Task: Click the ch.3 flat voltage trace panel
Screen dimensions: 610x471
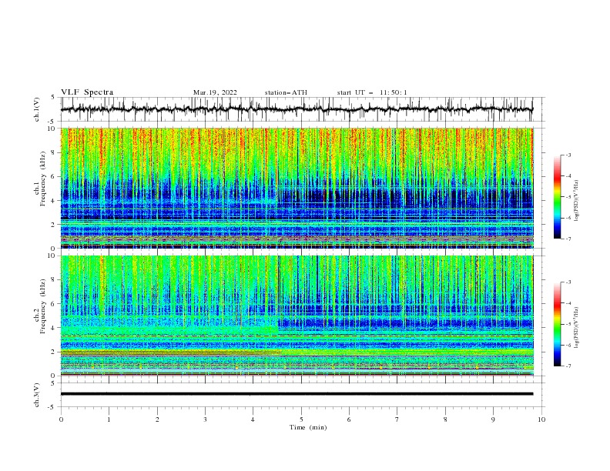Action: coord(303,395)
